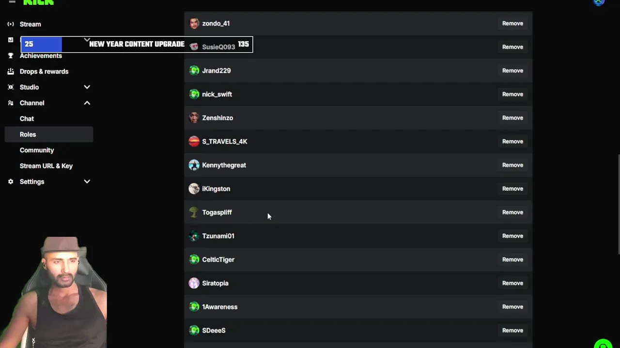Open the Chat menu item

click(x=27, y=119)
